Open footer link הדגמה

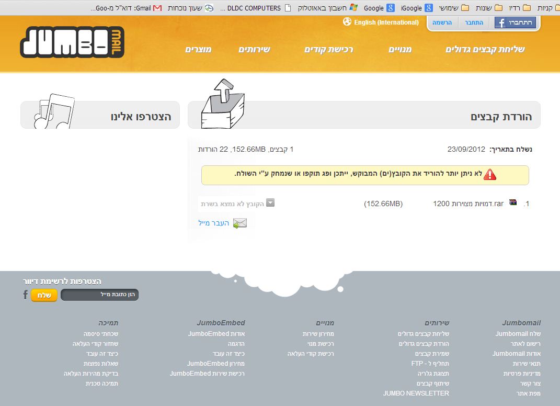coord(236,343)
